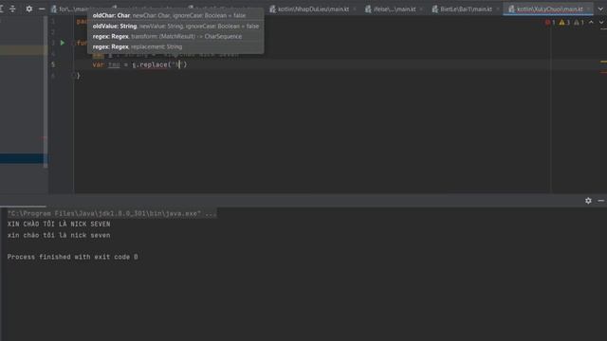Image resolution: width=607 pixels, height=341 pixels.
Task: Click the error count indicator
Action: tap(550, 23)
